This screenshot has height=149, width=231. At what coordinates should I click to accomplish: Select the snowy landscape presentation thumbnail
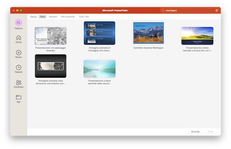point(50,36)
